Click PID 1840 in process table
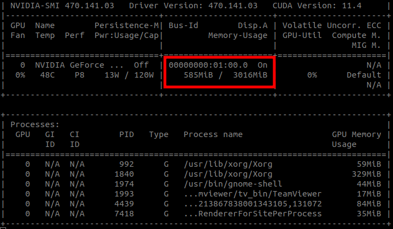 [124, 175]
